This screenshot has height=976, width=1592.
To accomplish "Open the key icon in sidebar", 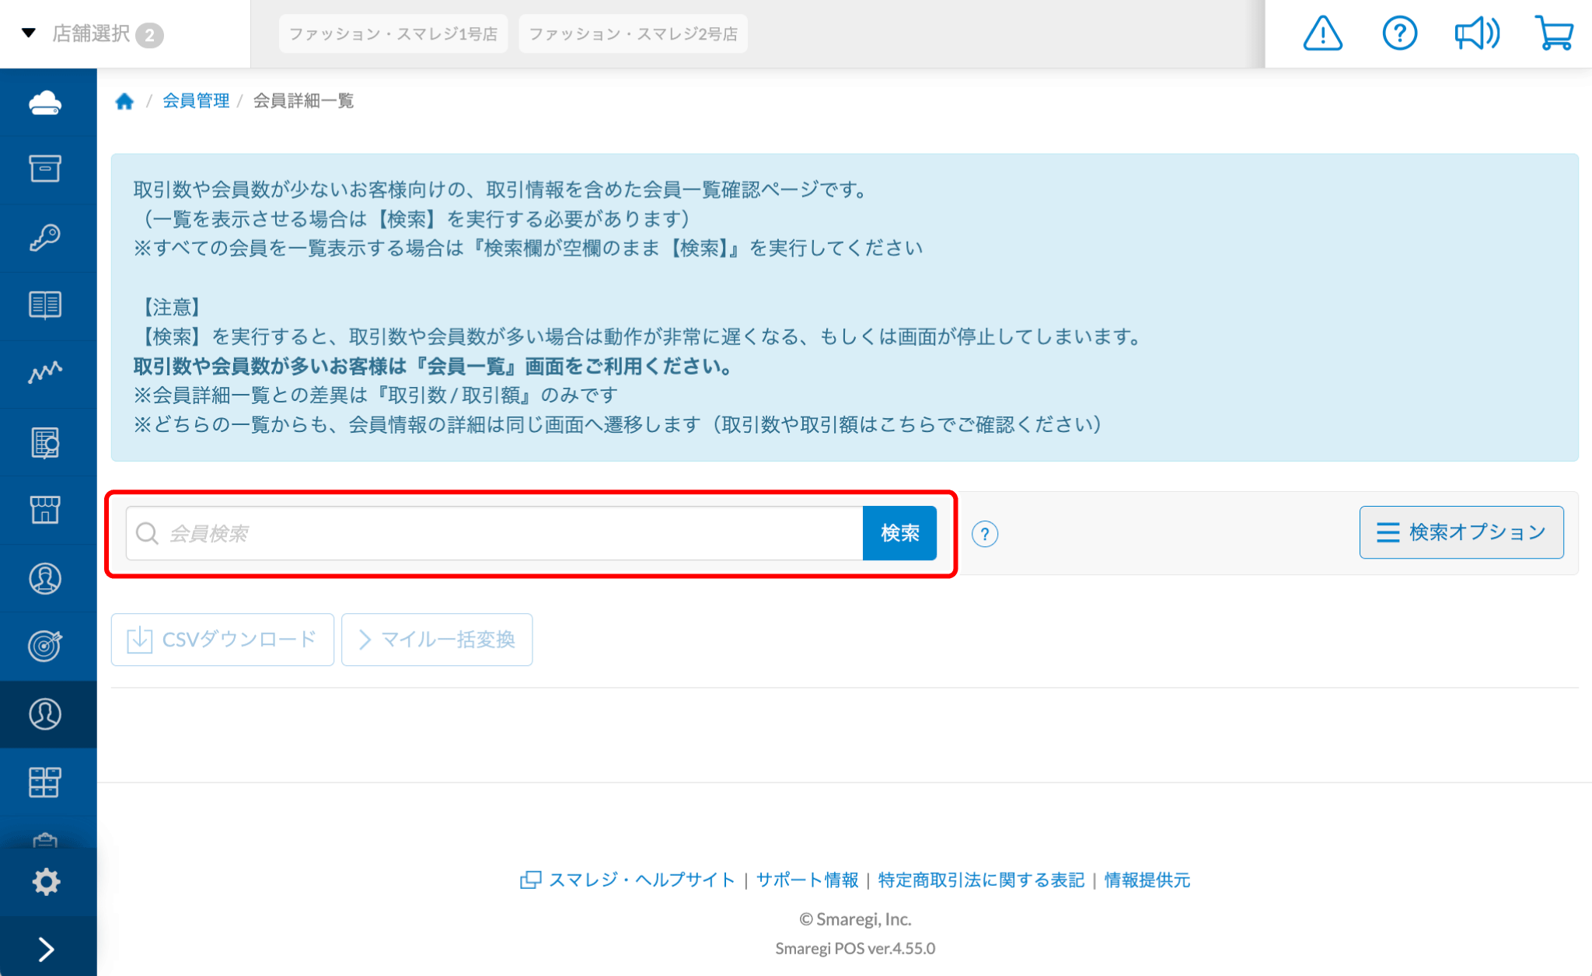I will pyautogui.click(x=45, y=238).
